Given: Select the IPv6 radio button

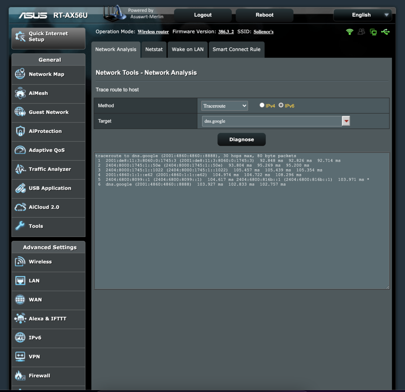Looking at the screenshot, I should pyautogui.click(x=281, y=105).
